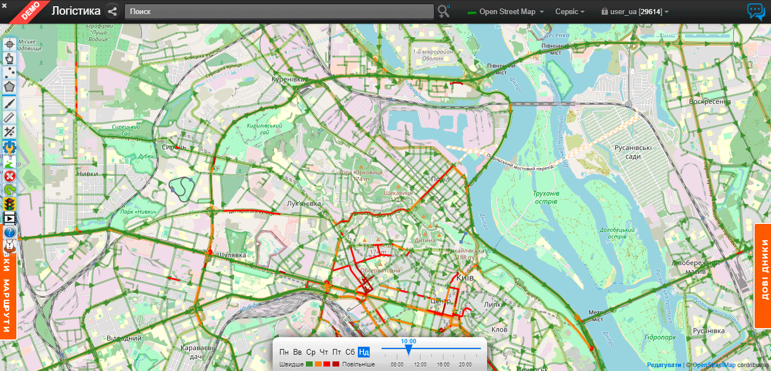Expand the user_ua account dropdown
The width and height of the screenshot is (771, 371).
tap(635, 12)
